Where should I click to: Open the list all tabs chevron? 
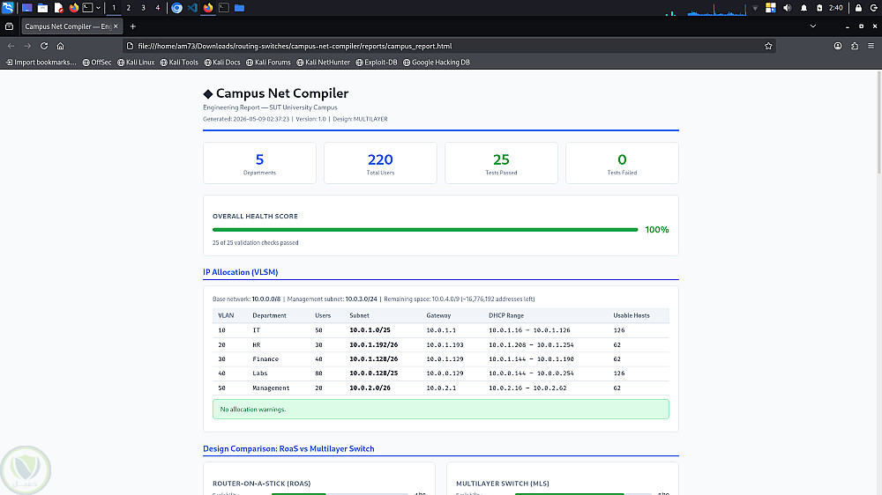813,26
